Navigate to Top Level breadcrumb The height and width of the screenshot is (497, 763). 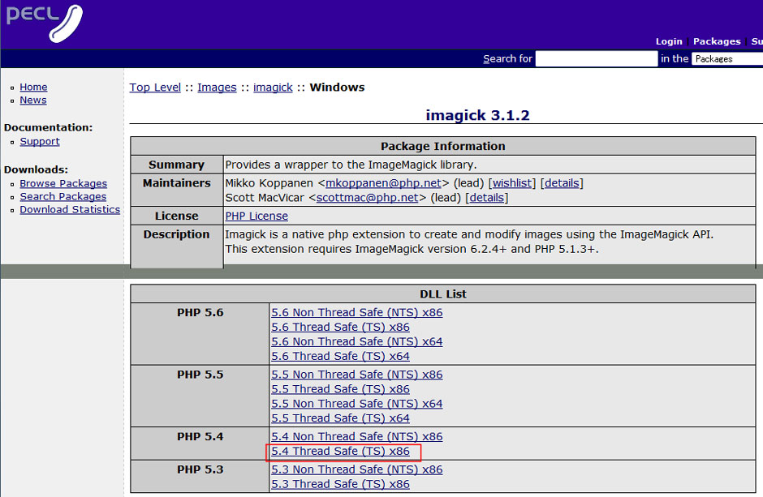coord(155,88)
